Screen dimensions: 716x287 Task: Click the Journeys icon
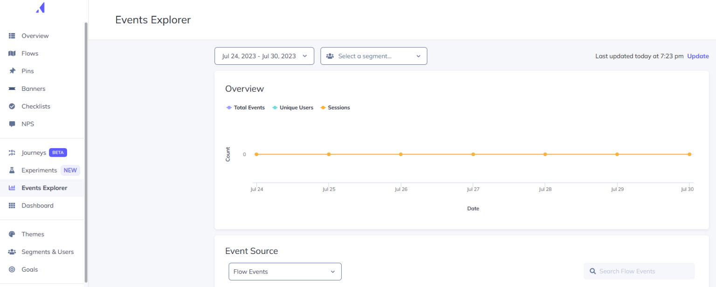11,152
